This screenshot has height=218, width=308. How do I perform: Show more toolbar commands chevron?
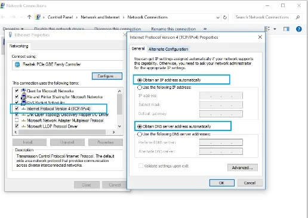[x=205, y=29]
